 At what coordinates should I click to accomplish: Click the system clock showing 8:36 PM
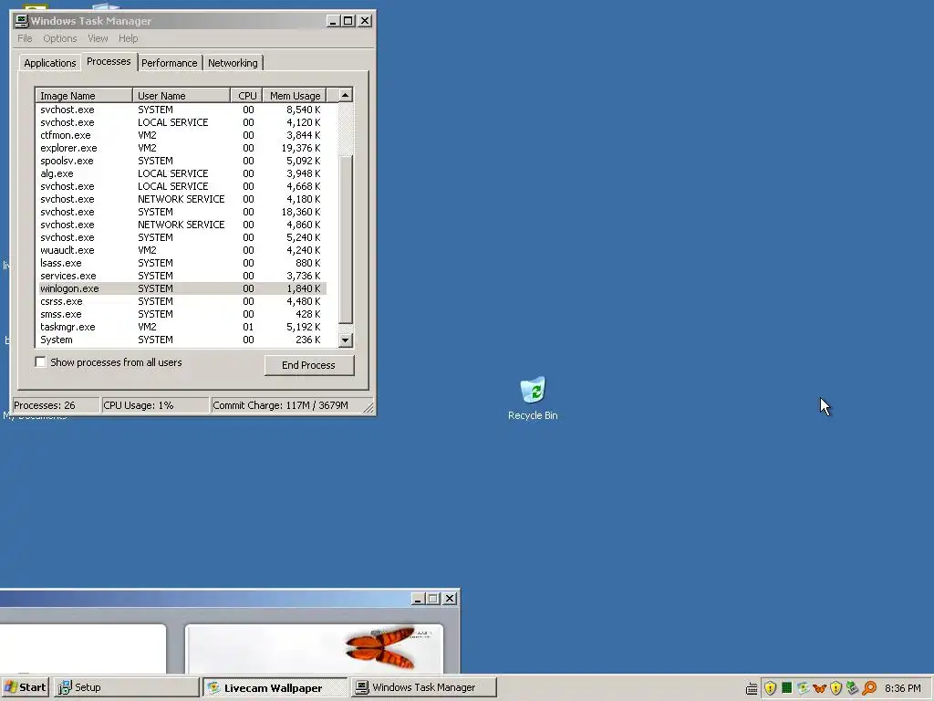pos(902,688)
